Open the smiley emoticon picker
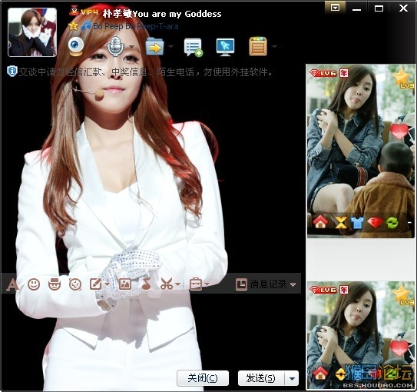The height and width of the screenshot is (392, 417). tap(34, 284)
